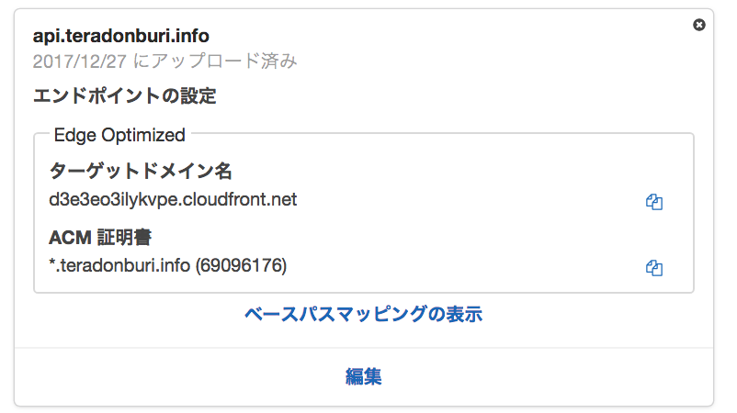This screenshot has height=413, width=737.
Task: Click the api.teradonburi.info card title
Action: pos(121,37)
